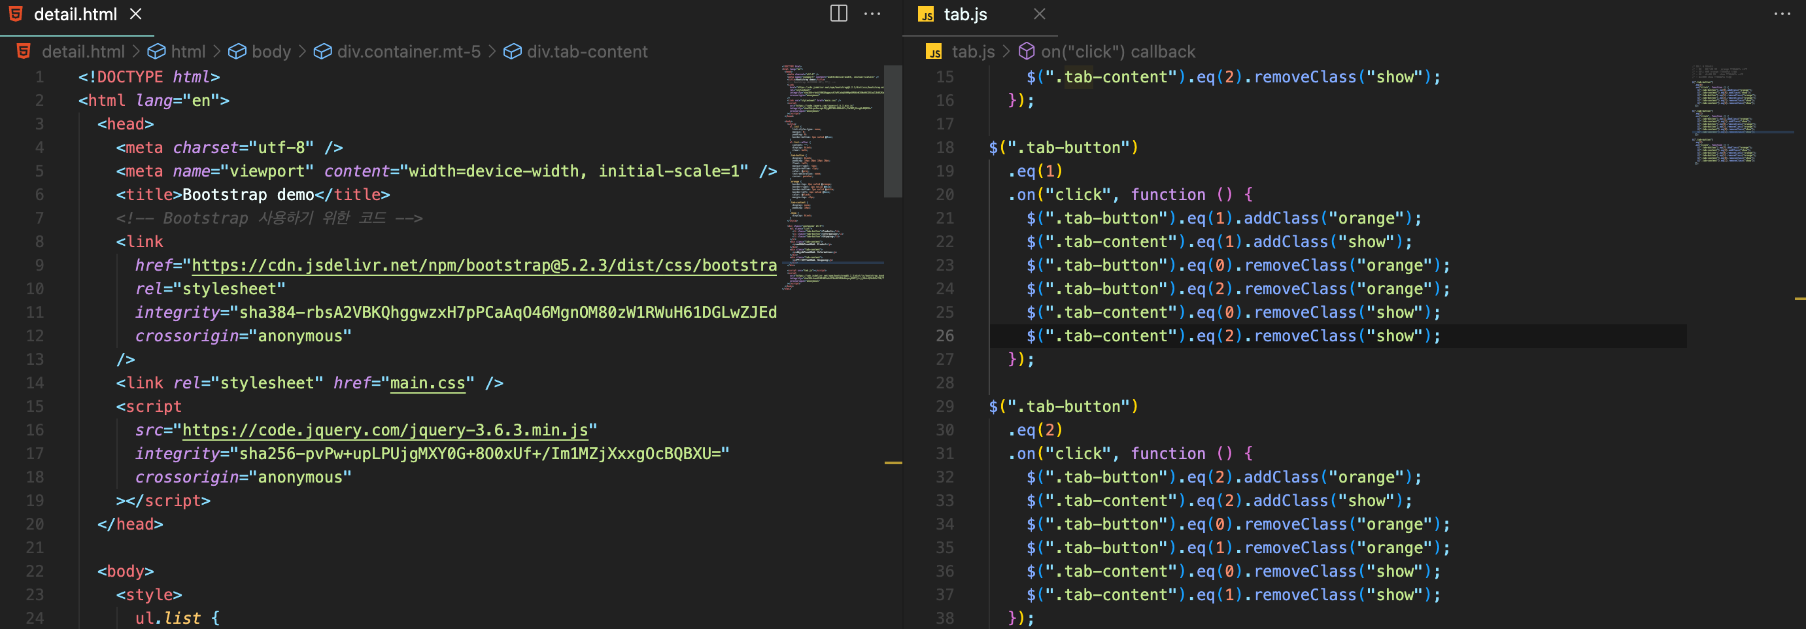Expand breadcrumb chevron after tab.js
The height and width of the screenshot is (629, 1806).
pyautogui.click(x=1006, y=51)
